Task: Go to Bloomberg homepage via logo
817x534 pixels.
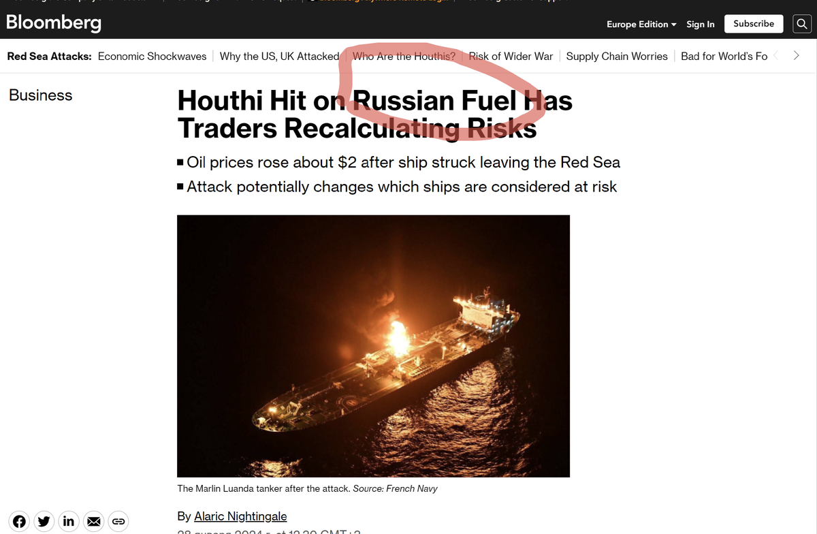Action: [54, 22]
